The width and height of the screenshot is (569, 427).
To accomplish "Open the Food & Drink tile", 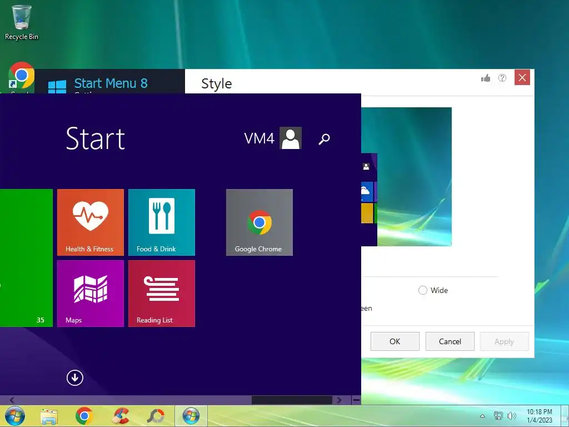I will click(162, 222).
